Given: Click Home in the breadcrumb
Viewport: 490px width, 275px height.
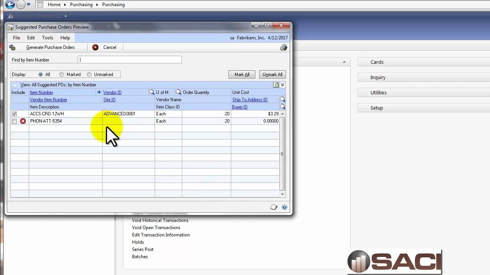Looking at the screenshot, I should point(54,5).
